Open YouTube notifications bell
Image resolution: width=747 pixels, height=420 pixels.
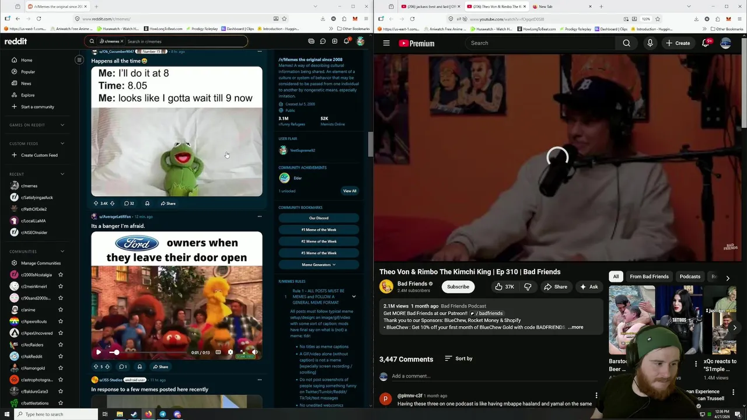(x=706, y=43)
